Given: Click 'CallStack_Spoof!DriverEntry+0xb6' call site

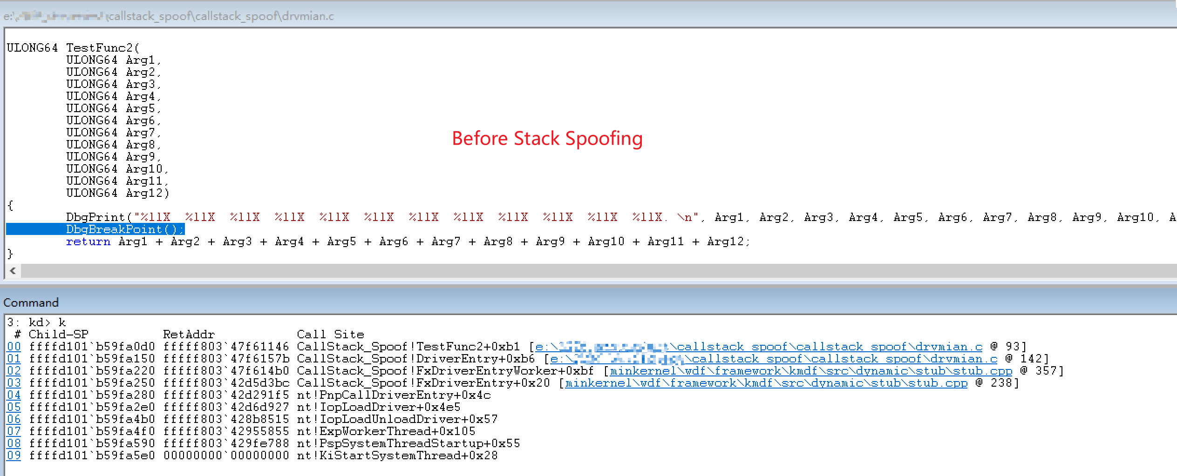Looking at the screenshot, I should [416, 359].
